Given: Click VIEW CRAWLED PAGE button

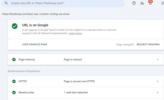Looking at the screenshot, I should point(35,45).
